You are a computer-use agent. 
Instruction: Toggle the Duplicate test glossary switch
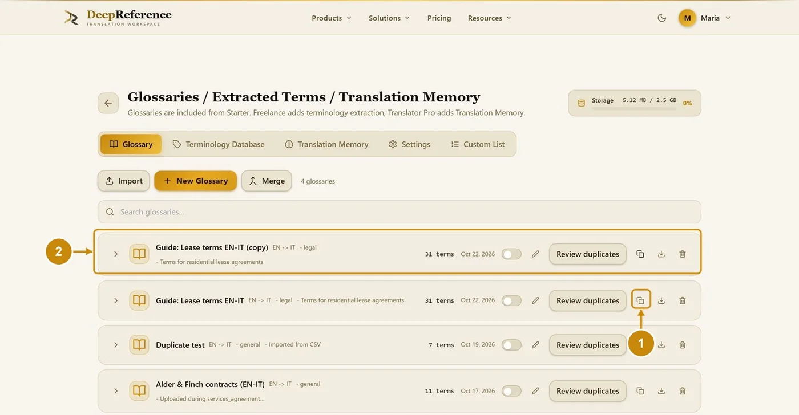(511, 345)
